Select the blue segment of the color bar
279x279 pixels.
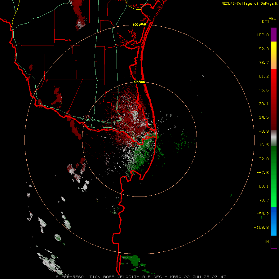click(x=274, y=221)
